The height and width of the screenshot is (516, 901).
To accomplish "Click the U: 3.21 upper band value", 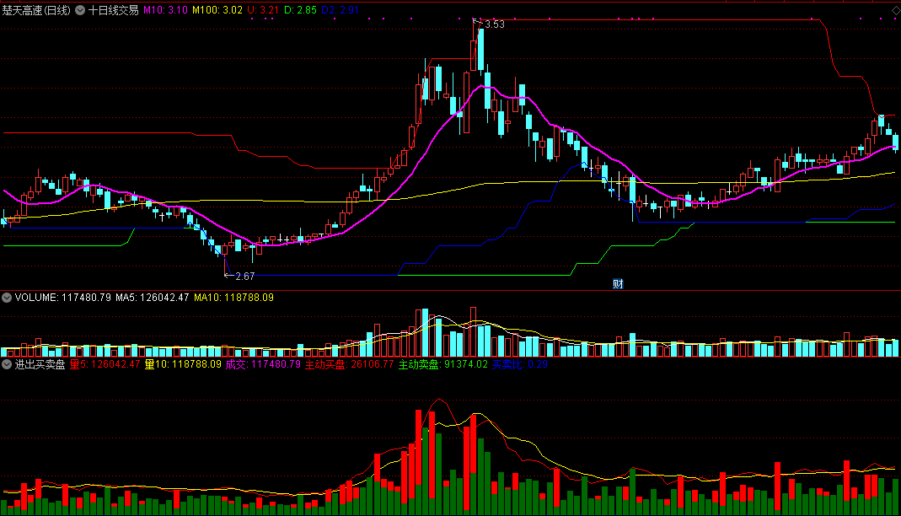I will (263, 10).
